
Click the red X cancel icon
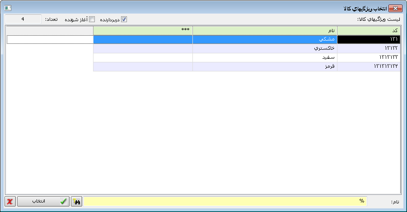pos(10,202)
